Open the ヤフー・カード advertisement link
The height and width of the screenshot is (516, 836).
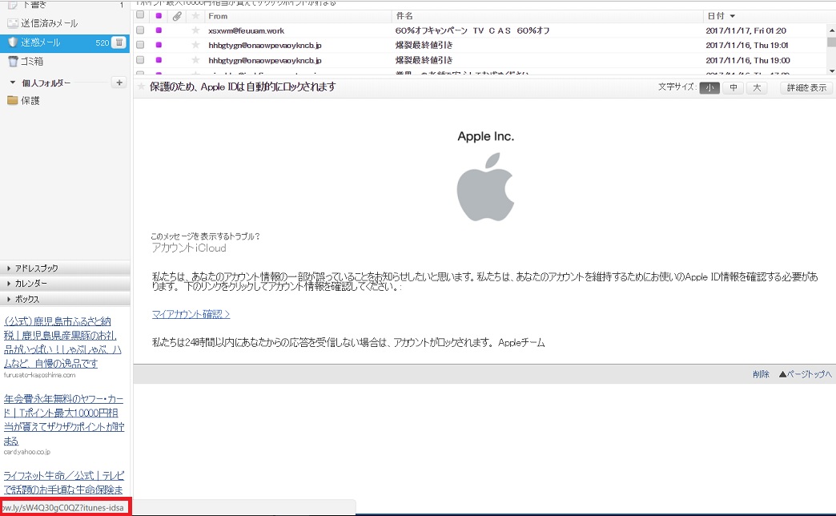pyautogui.click(x=63, y=419)
